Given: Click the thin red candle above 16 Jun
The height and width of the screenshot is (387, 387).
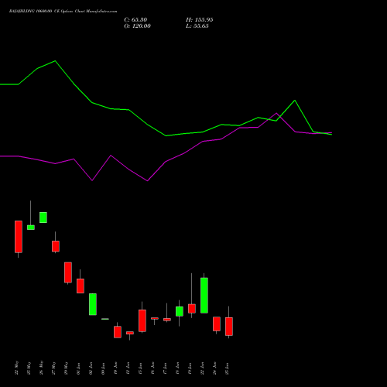Looking at the screenshot, I should click(155, 318).
